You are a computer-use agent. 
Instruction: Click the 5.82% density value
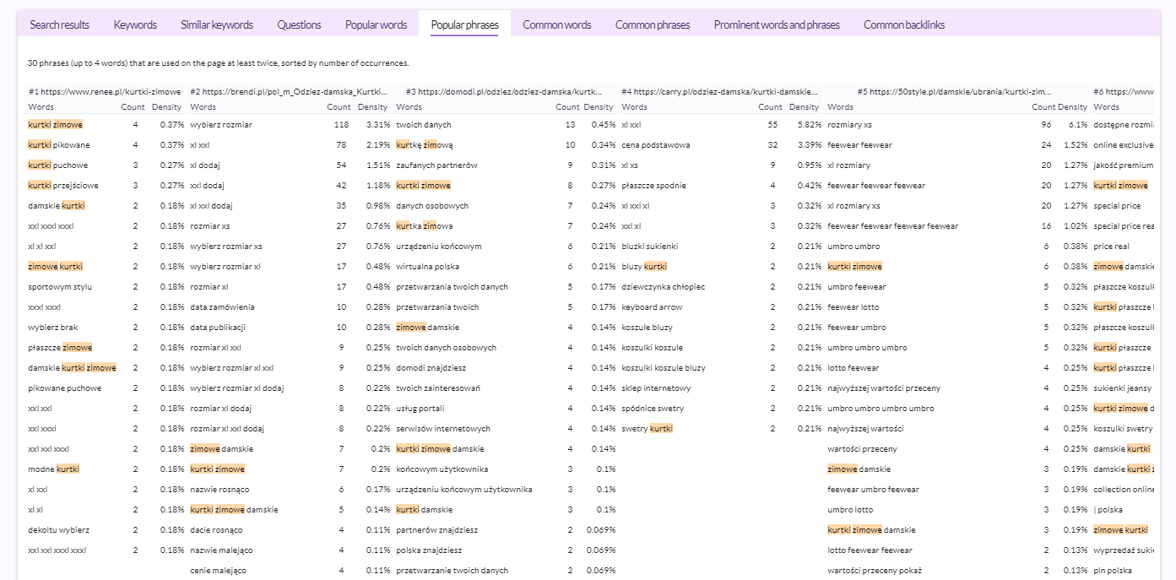tap(808, 125)
